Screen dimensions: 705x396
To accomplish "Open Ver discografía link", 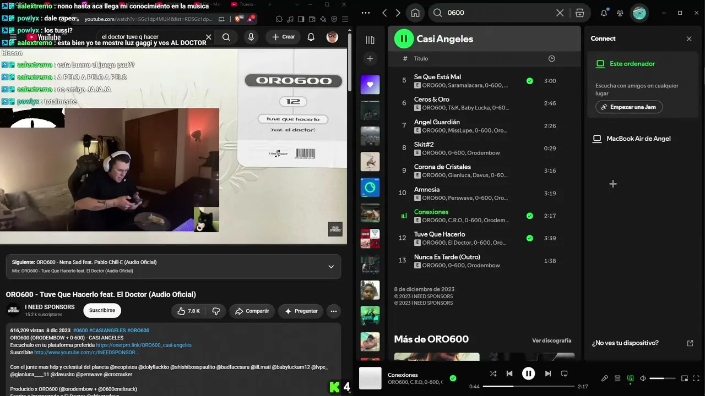I will point(551,340).
